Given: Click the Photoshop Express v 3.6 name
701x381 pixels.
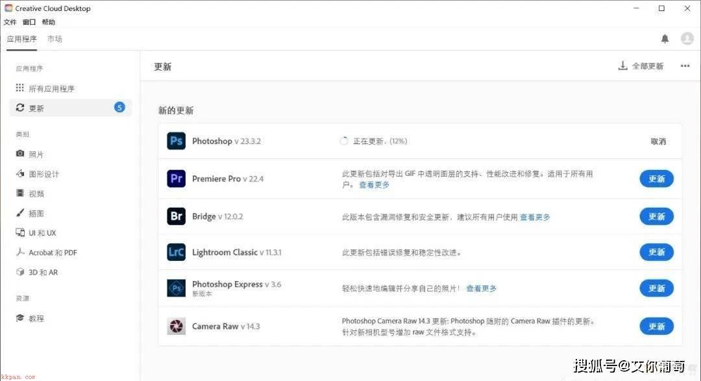Looking at the screenshot, I should (x=237, y=284).
